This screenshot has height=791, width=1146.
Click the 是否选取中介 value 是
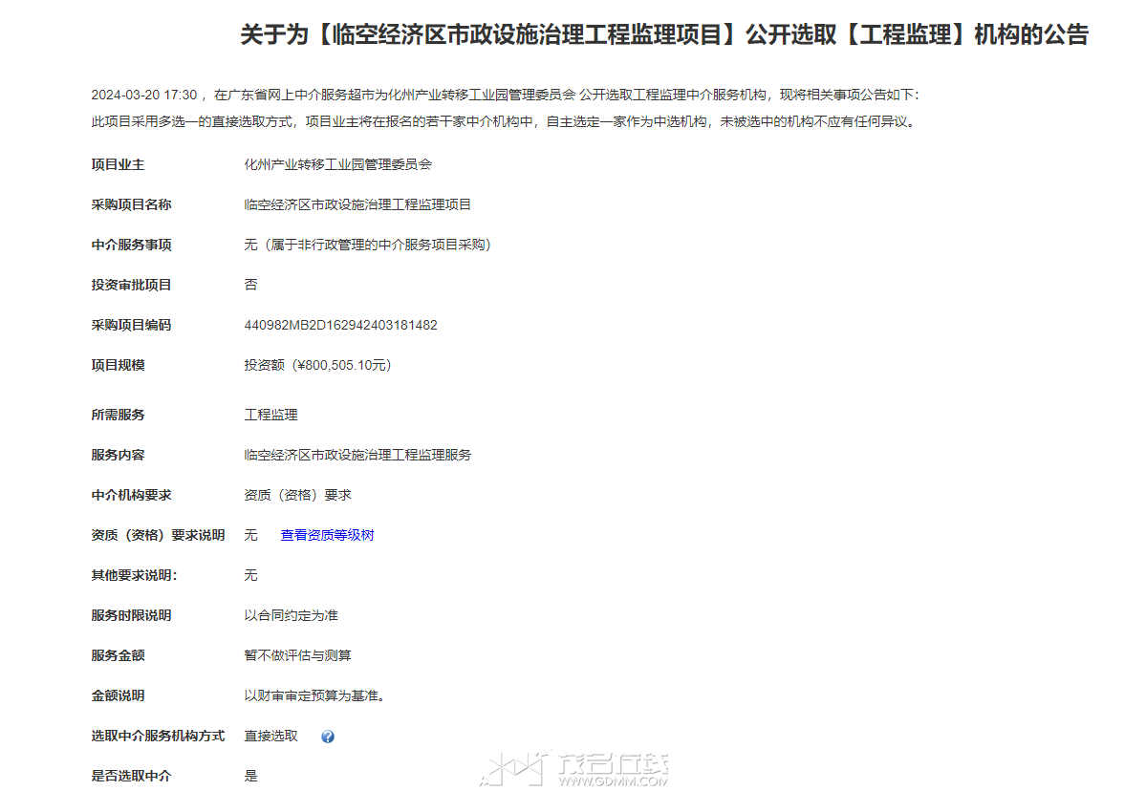pos(250,777)
